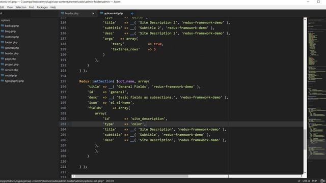
Task: Click the horizontal scrollbar right arrow
Action: coord(302,176)
